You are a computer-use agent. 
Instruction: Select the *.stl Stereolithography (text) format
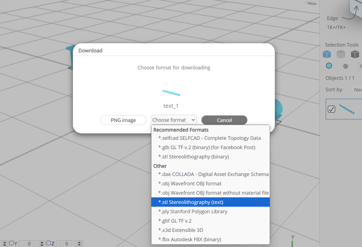click(191, 202)
